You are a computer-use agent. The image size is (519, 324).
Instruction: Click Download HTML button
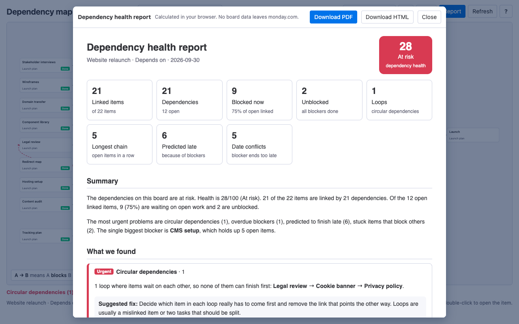pos(387,17)
